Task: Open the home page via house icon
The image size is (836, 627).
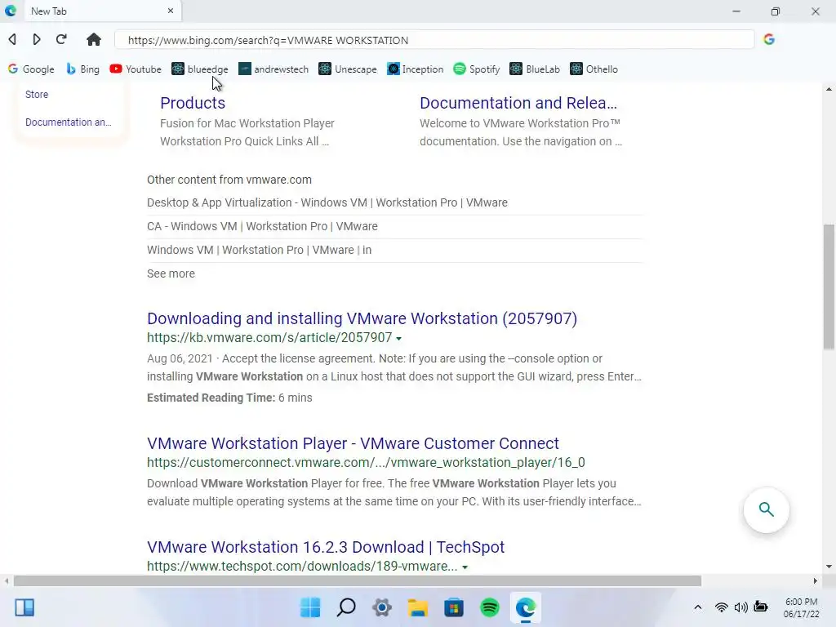Action: pos(94,39)
